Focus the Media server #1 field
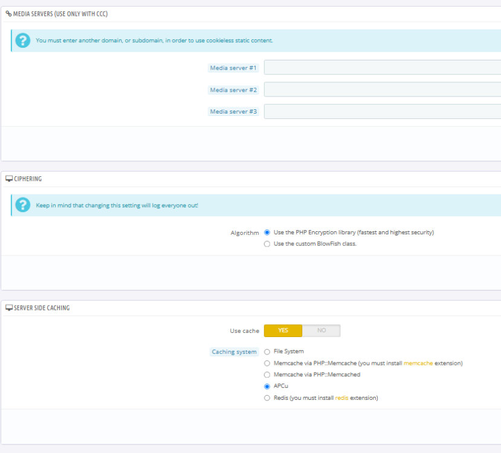Viewport: 501px width, 453px height. click(x=382, y=68)
